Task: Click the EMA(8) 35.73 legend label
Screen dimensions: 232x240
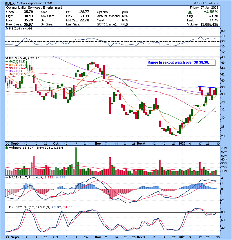Action: tap(18, 64)
